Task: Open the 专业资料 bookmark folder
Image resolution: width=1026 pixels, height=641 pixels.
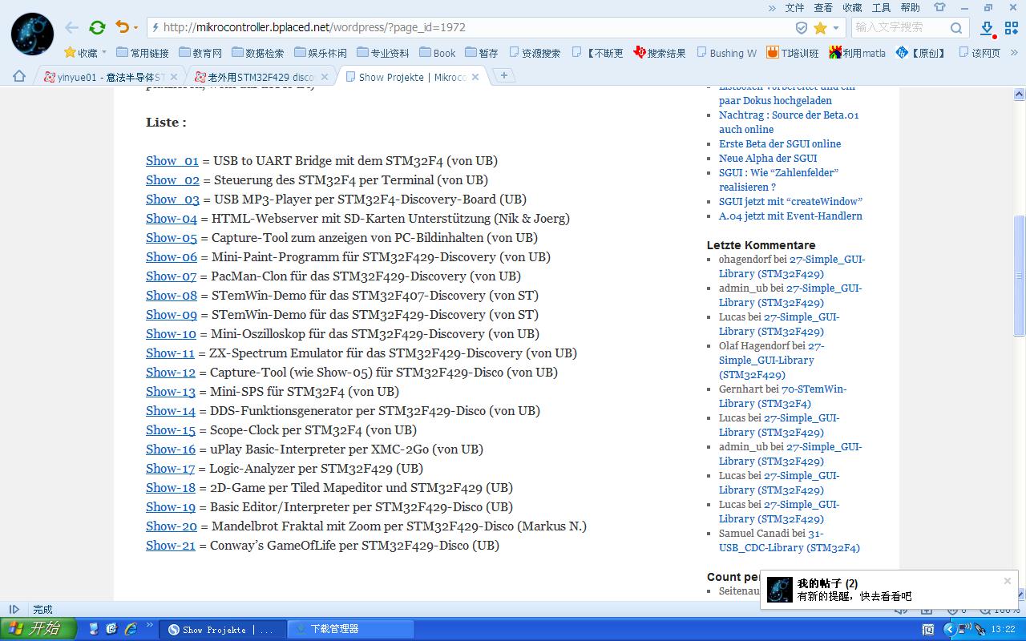Action: (x=383, y=53)
